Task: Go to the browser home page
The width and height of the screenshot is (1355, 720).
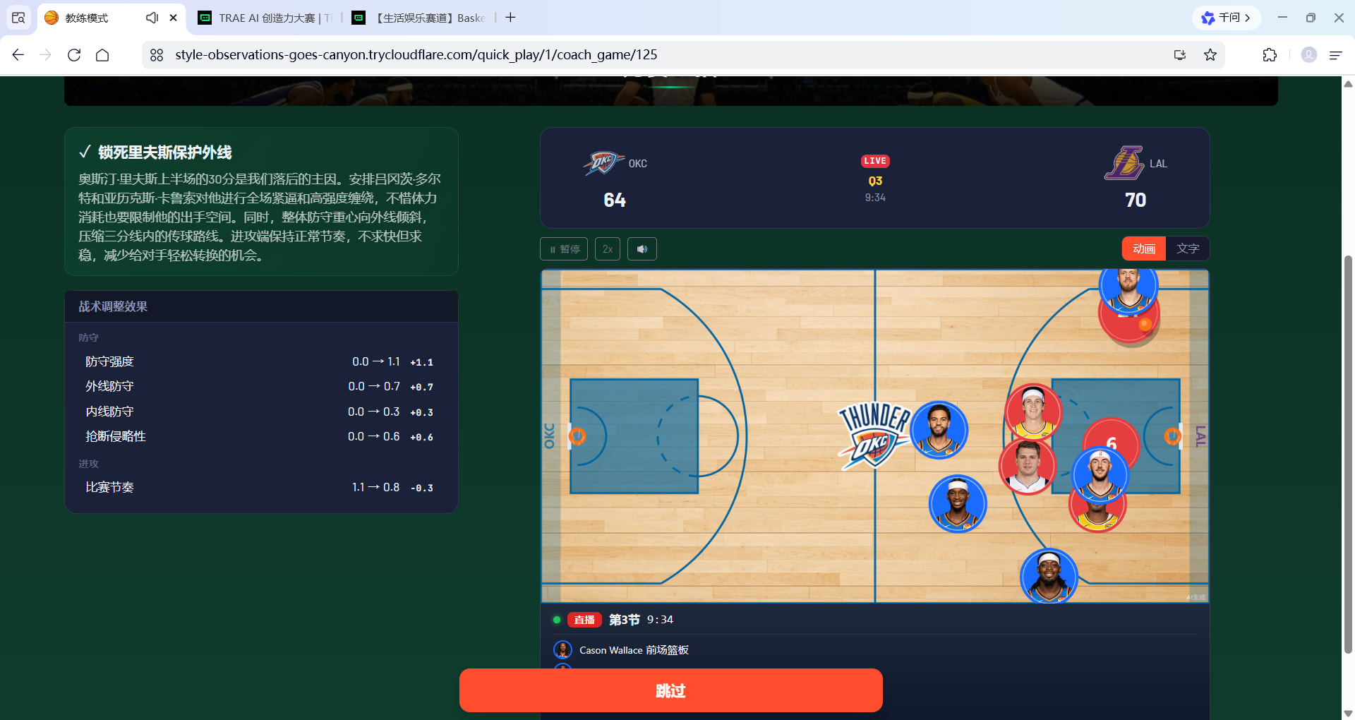Action: point(102,55)
